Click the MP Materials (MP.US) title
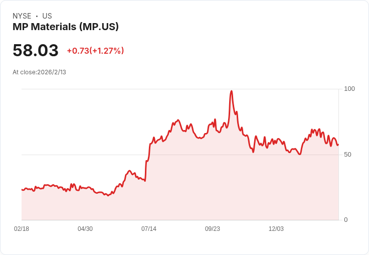The height and width of the screenshot is (255, 369). [x=66, y=27]
